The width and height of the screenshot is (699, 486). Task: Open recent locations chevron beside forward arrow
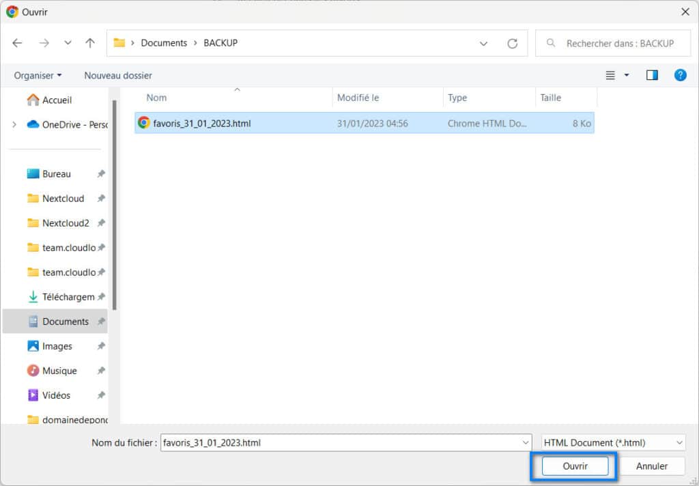[x=68, y=43]
